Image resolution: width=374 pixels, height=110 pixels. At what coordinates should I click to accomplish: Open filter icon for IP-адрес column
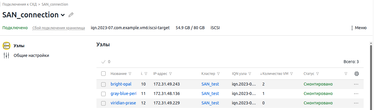[170, 74]
